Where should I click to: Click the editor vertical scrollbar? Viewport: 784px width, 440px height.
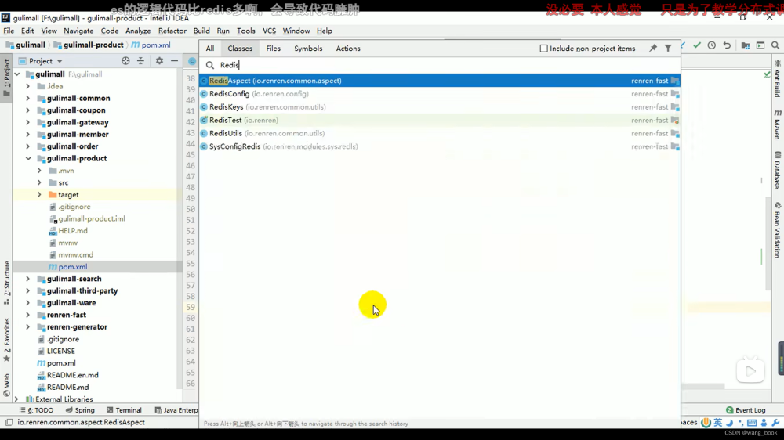(768, 245)
